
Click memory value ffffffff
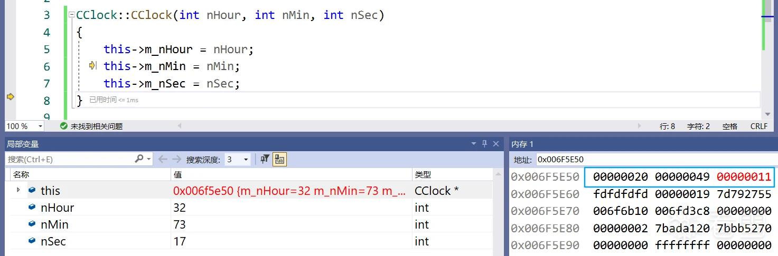click(682, 245)
